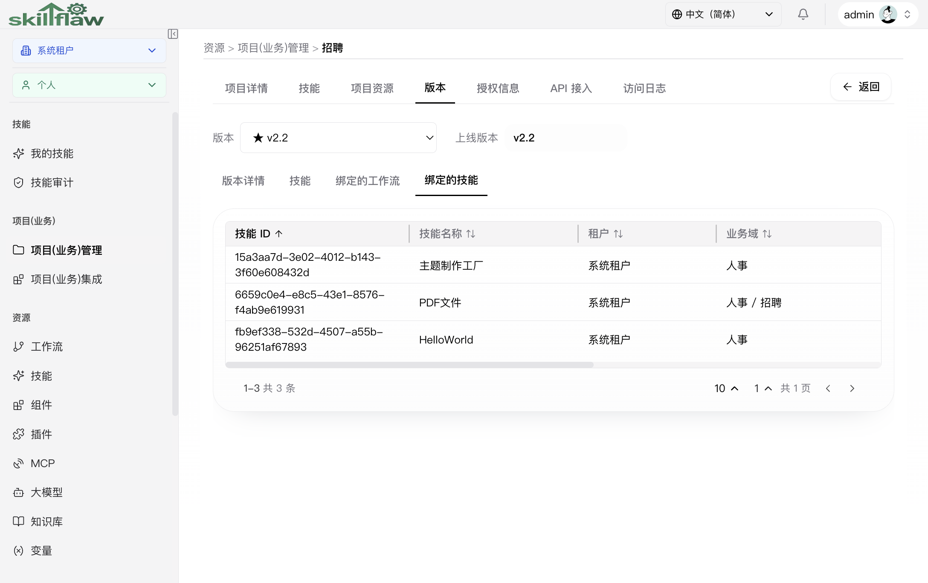Click the 变量 variable icon
This screenshot has width=928, height=583.
tap(18, 551)
